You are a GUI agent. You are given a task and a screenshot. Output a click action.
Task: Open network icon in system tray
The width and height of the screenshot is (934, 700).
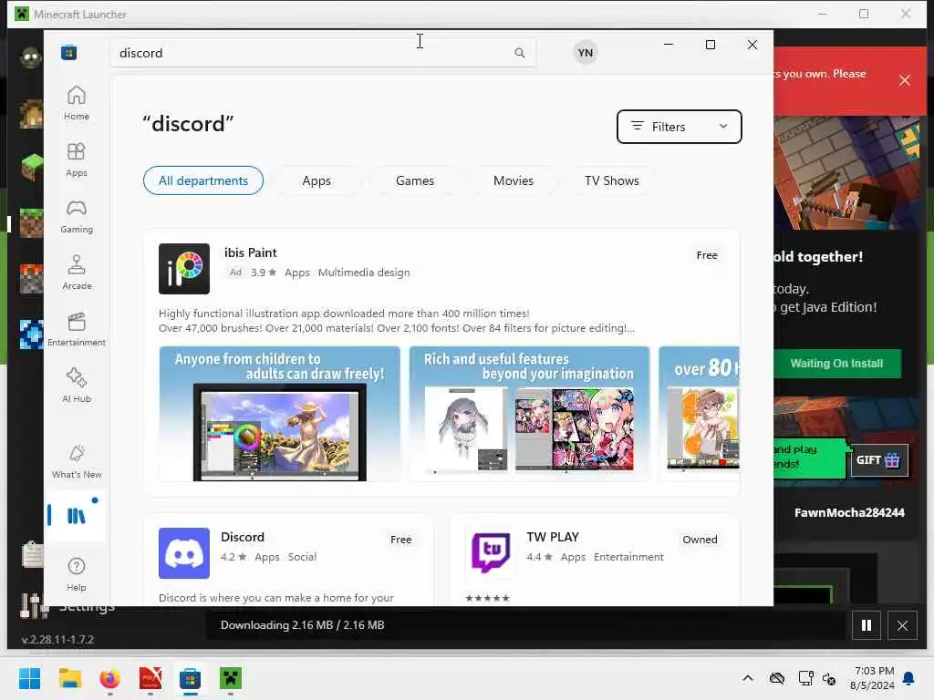[805, 678]
